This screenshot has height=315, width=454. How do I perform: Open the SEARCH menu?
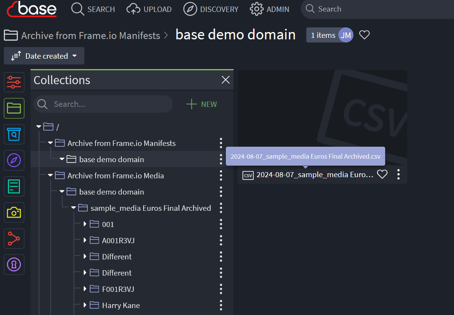tap(93, 9)
